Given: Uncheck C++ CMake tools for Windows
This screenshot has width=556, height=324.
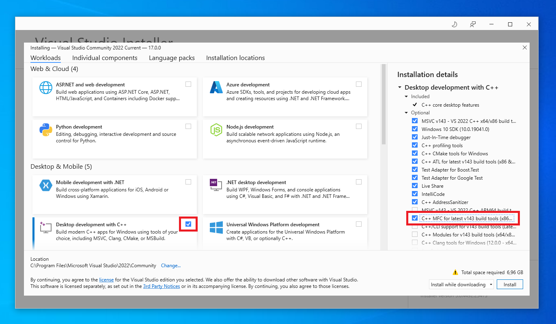Looking at the screenshot, I should point(415,153).
